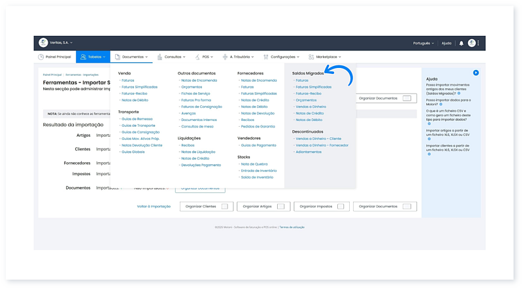
Task: Click the Consultas chart icon
Action: coord(160,58)
